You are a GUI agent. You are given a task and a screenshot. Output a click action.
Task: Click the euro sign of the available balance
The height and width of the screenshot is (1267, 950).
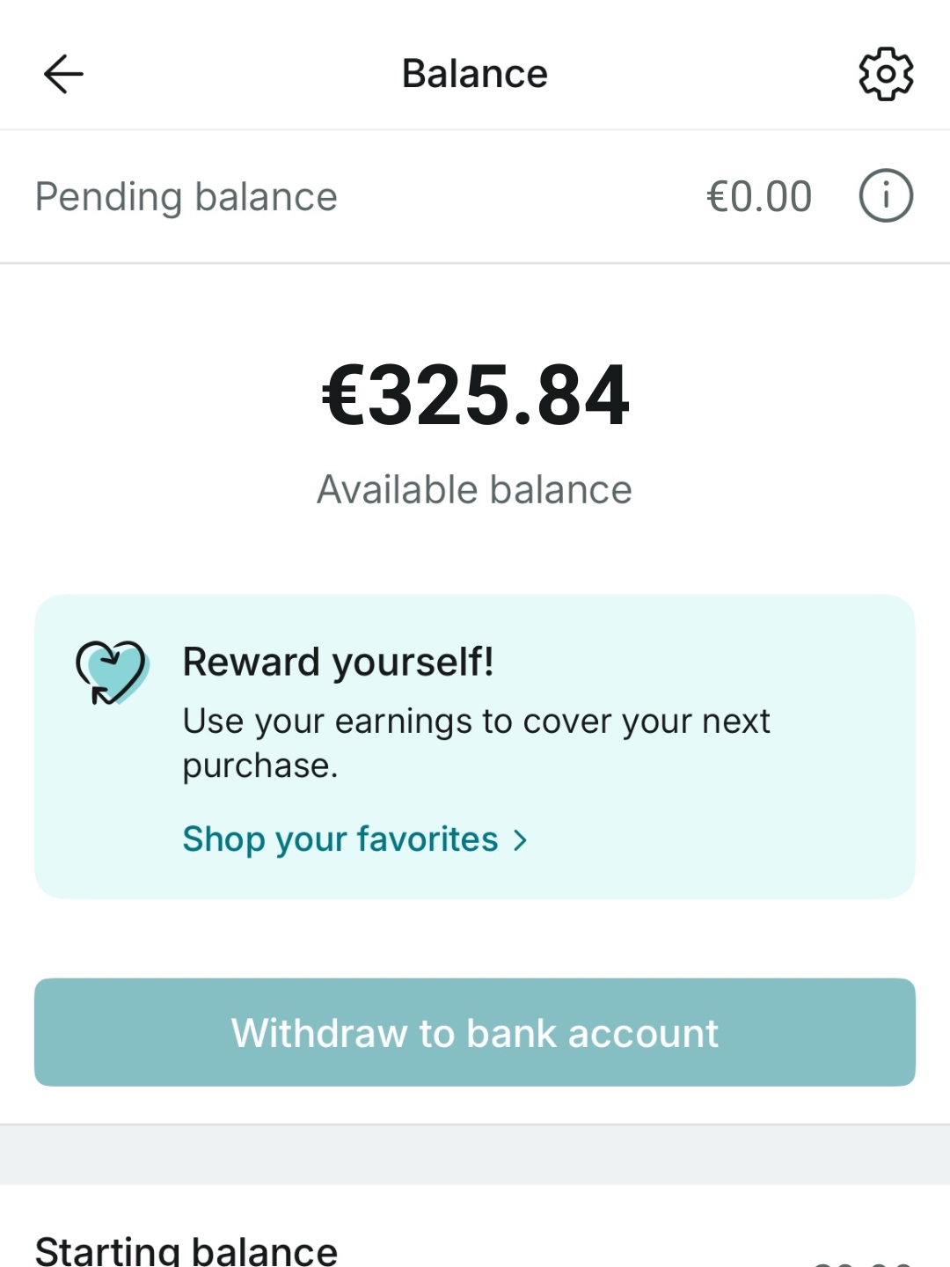(x=343, y=396)
